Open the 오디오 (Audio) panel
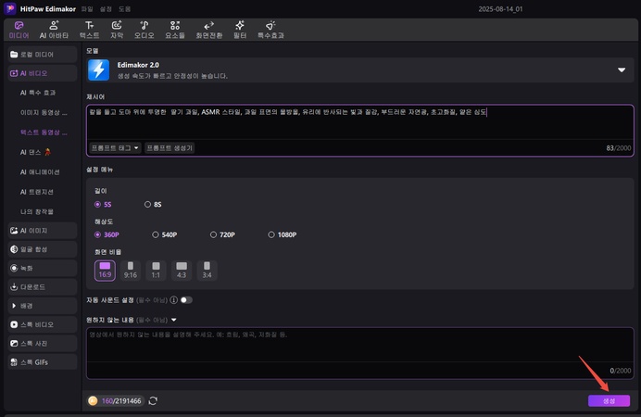Screen dimensions: 641x417 click(x=145, y=30)
